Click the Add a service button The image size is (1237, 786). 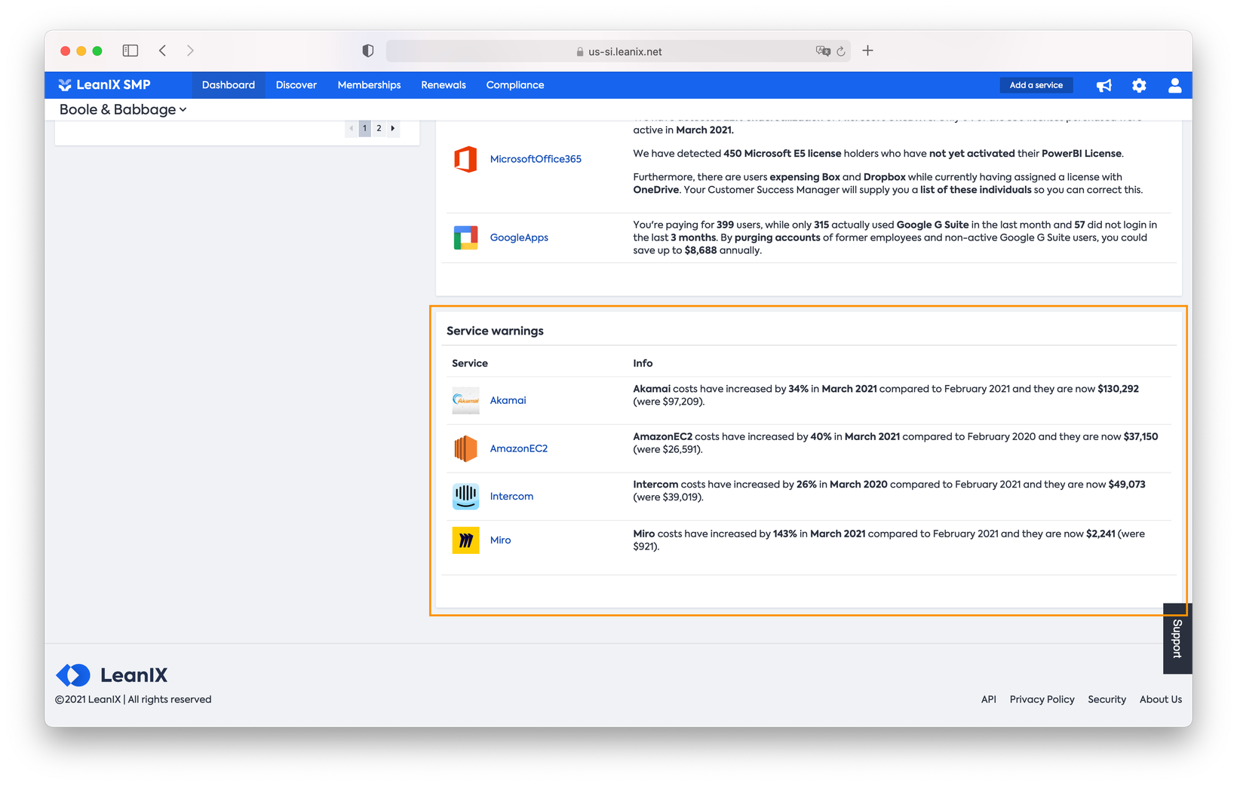click(1036, 85)
